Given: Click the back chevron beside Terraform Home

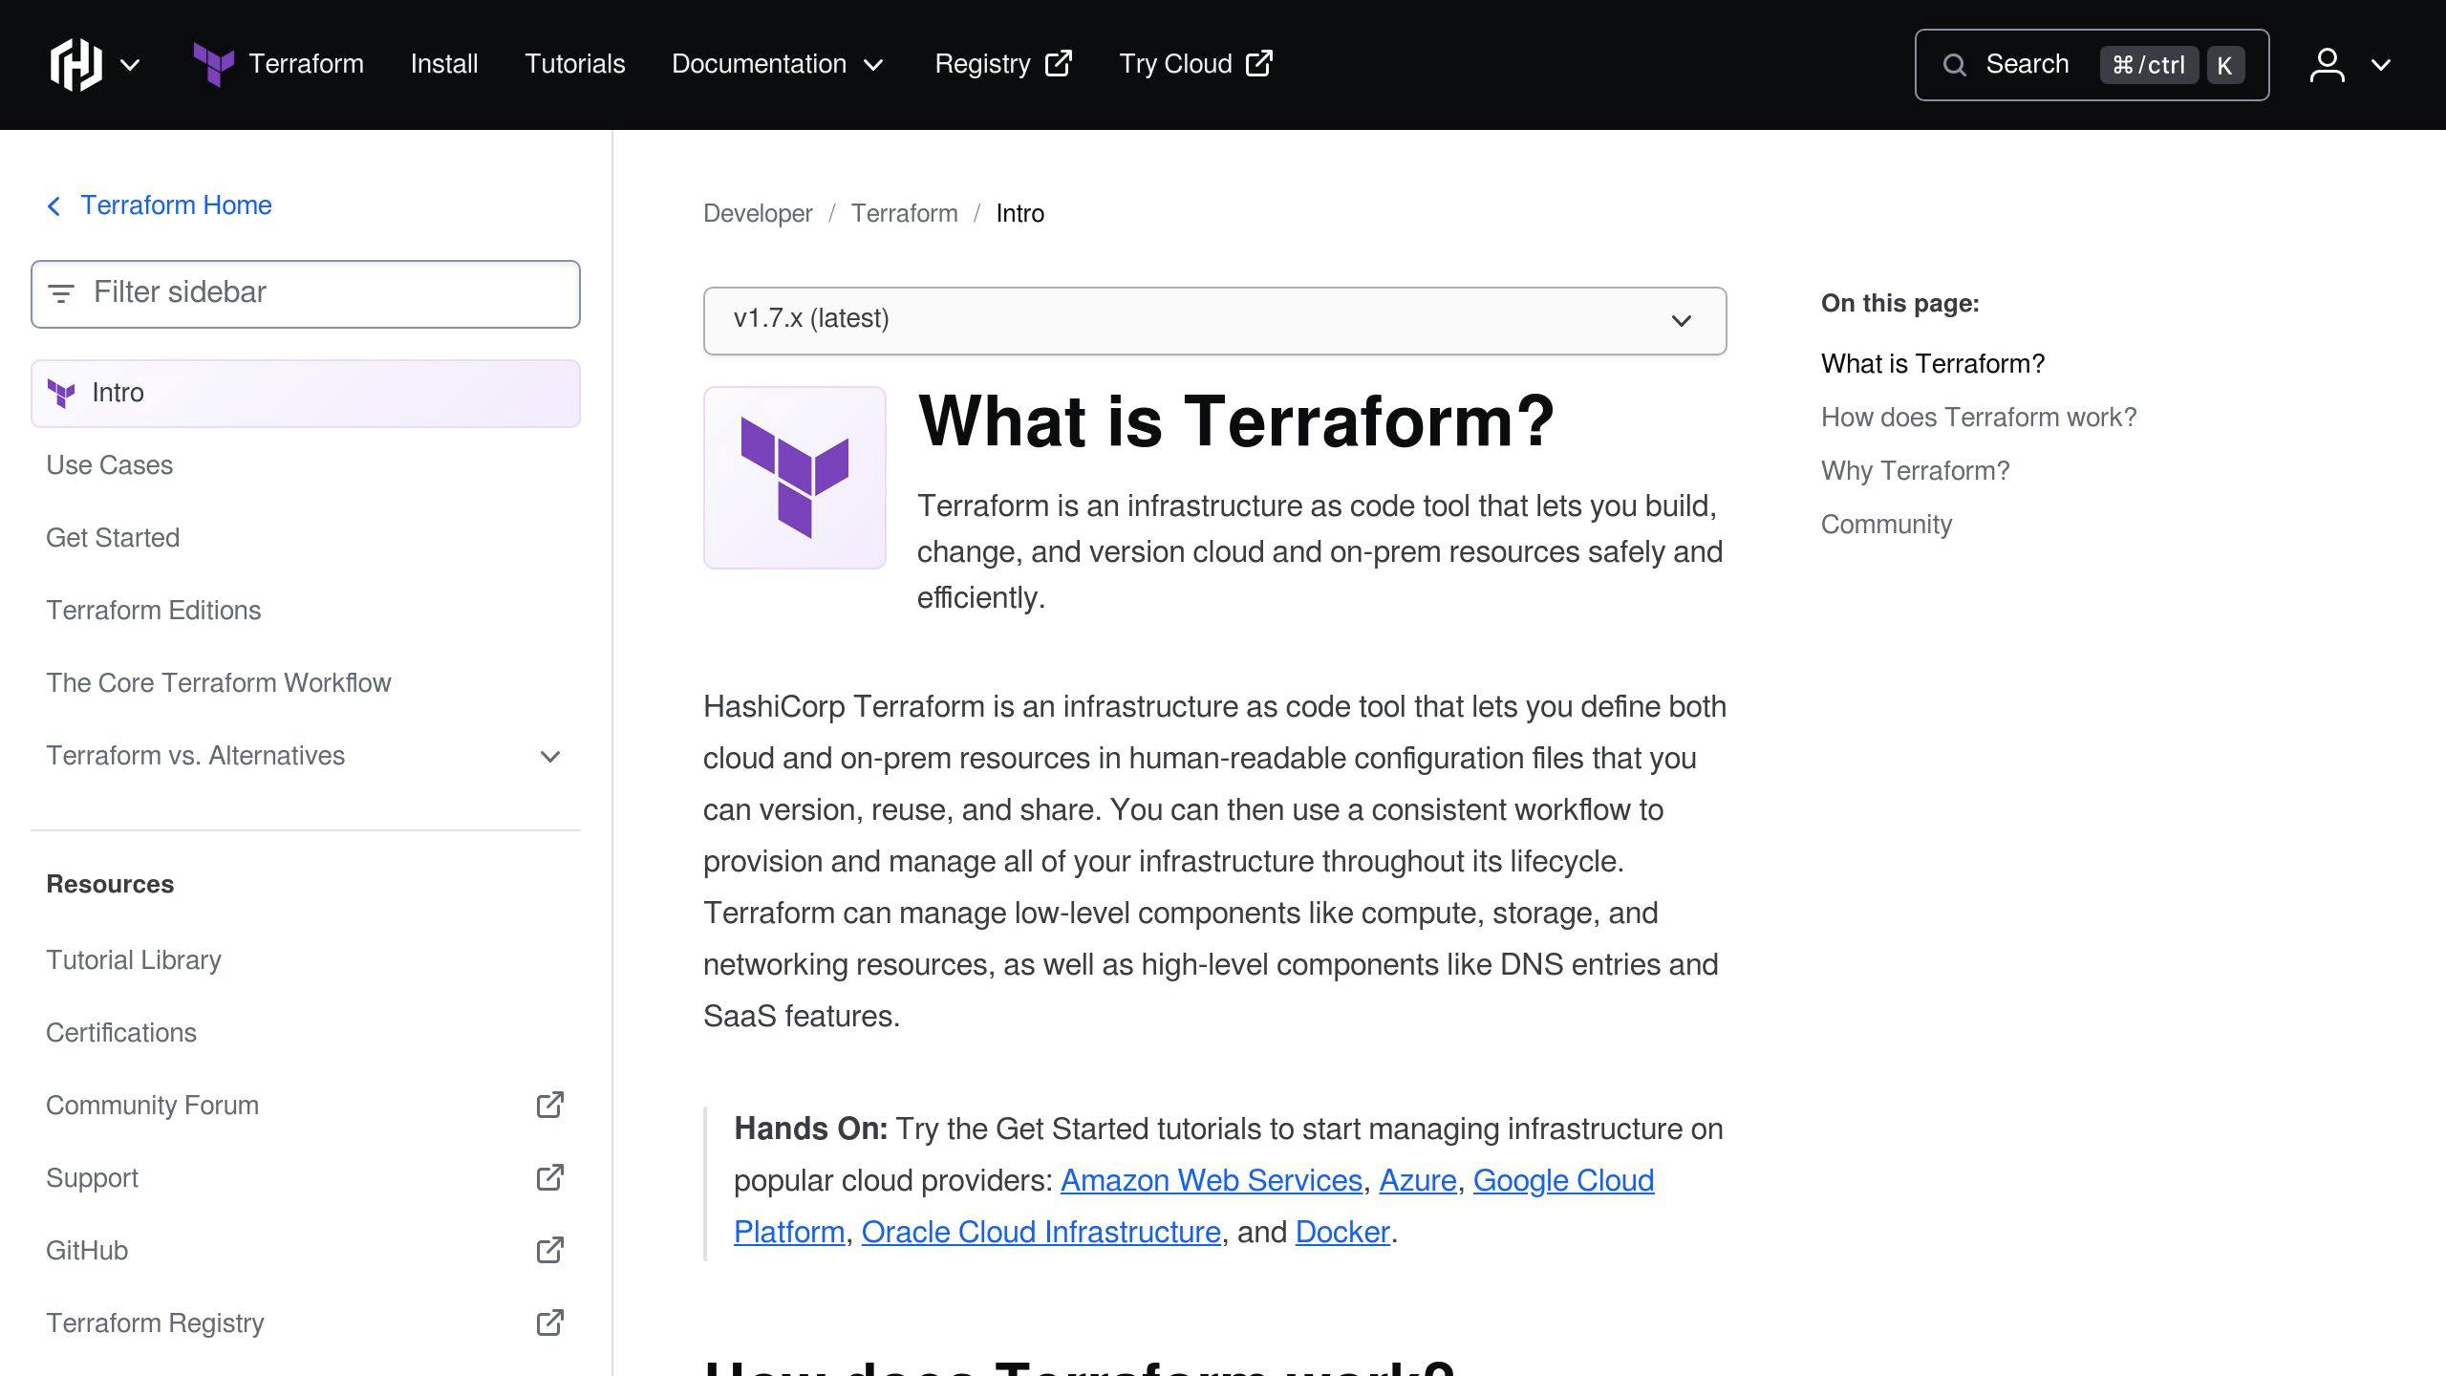Looking at the screenshot, I should (54, 205).
